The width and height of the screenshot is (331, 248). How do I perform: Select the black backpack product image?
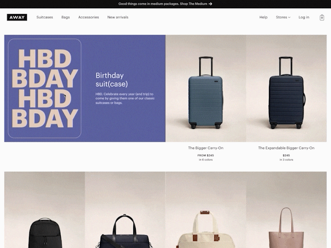tap(45, 210)
